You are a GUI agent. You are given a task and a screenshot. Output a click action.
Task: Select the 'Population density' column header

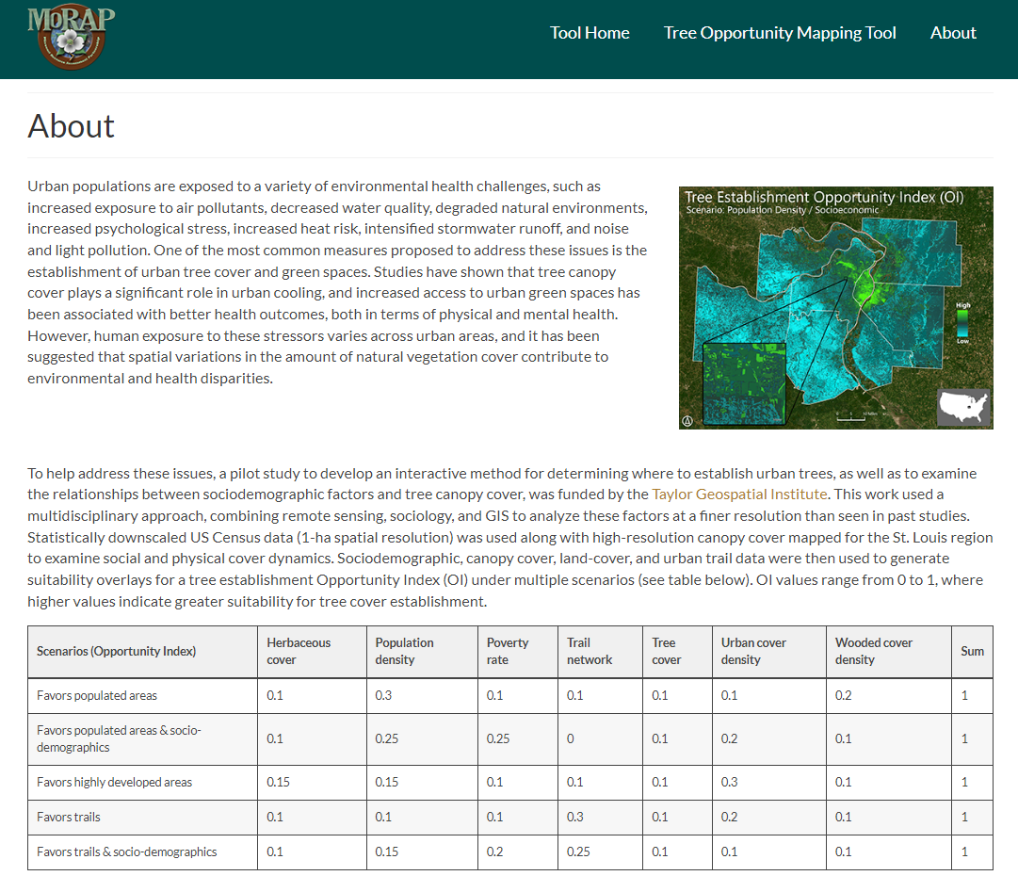[421, 651]
